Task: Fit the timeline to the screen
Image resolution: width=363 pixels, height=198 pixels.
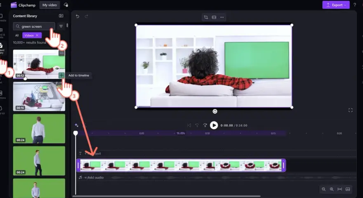Action: click(339, 189)
